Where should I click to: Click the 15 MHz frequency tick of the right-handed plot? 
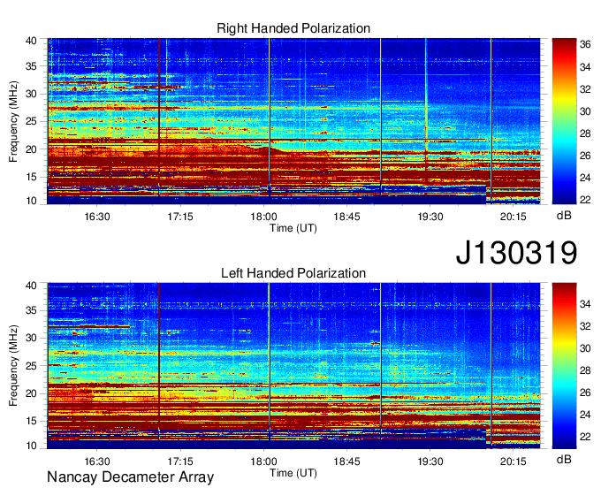coord(31,177)
